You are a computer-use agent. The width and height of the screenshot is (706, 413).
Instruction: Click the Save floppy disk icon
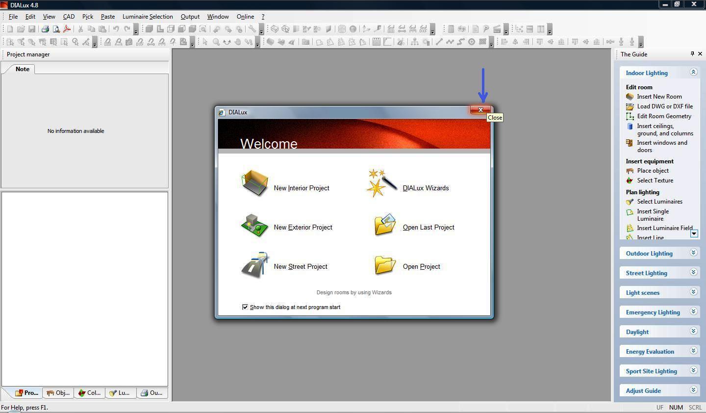(x=32, y=29)
